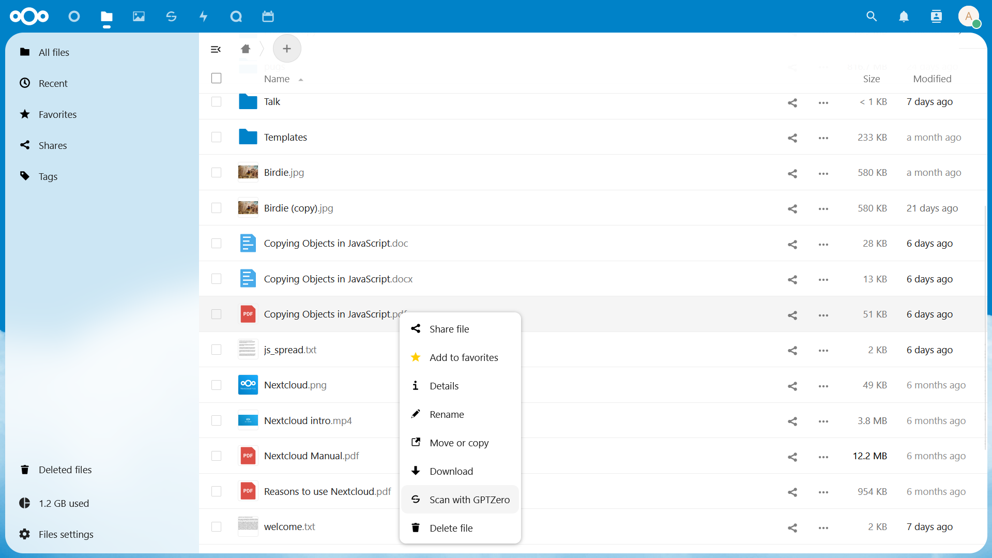Share welcome.txt via share icon
The width and height of the screenshot is (992, 558).
tap(792, 527)
